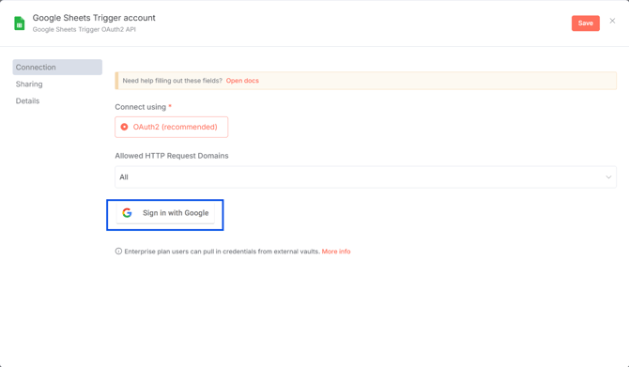
Task: Select the OAuth2 (recommended) radio option
Action: tap(171, 127)
